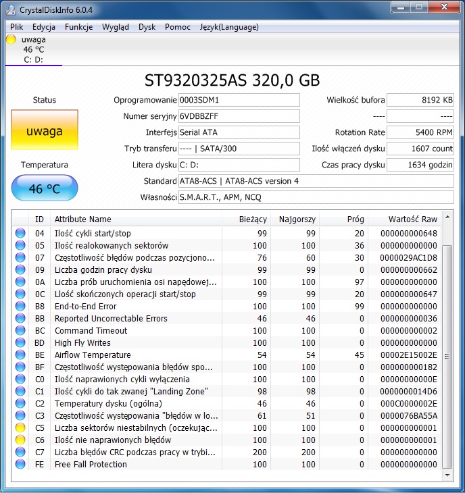
Task: Click status icon for Temperatury dysku row
Action: pos(20,403)
